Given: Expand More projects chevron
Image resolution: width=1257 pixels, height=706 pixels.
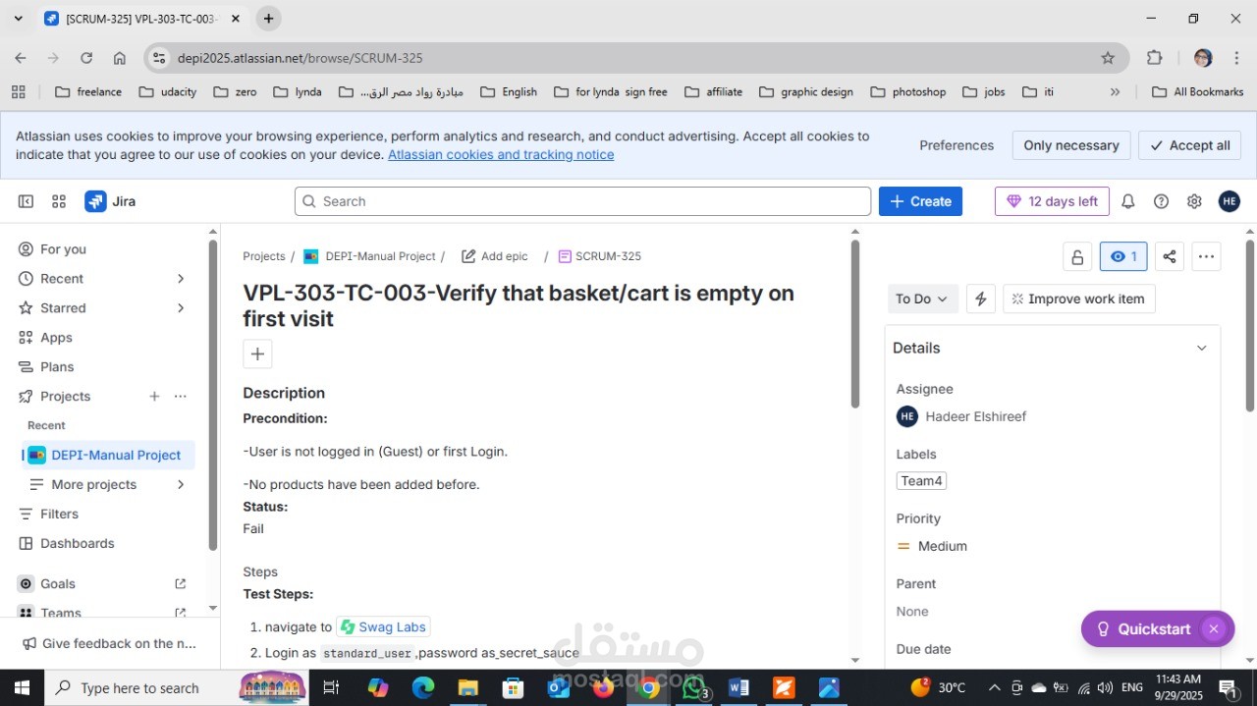Looking at the screenshot, I should click(x=181, y=484).
